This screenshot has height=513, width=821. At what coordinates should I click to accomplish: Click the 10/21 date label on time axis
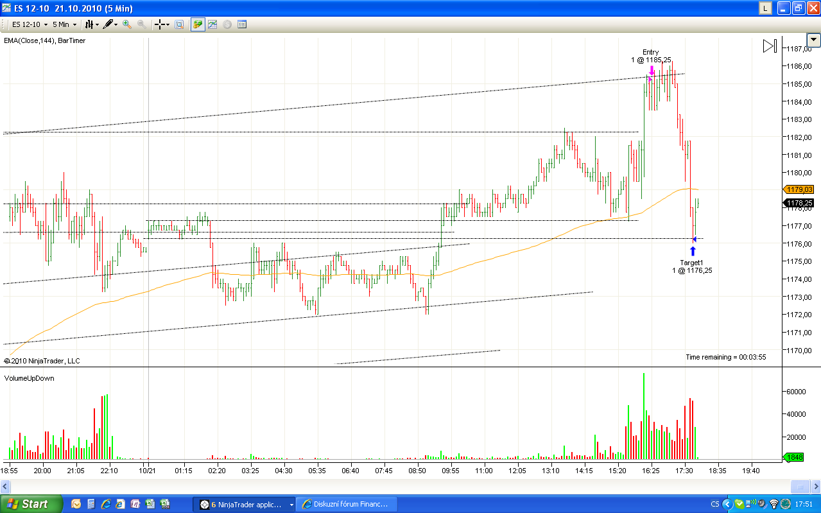(x=148, y=471)
